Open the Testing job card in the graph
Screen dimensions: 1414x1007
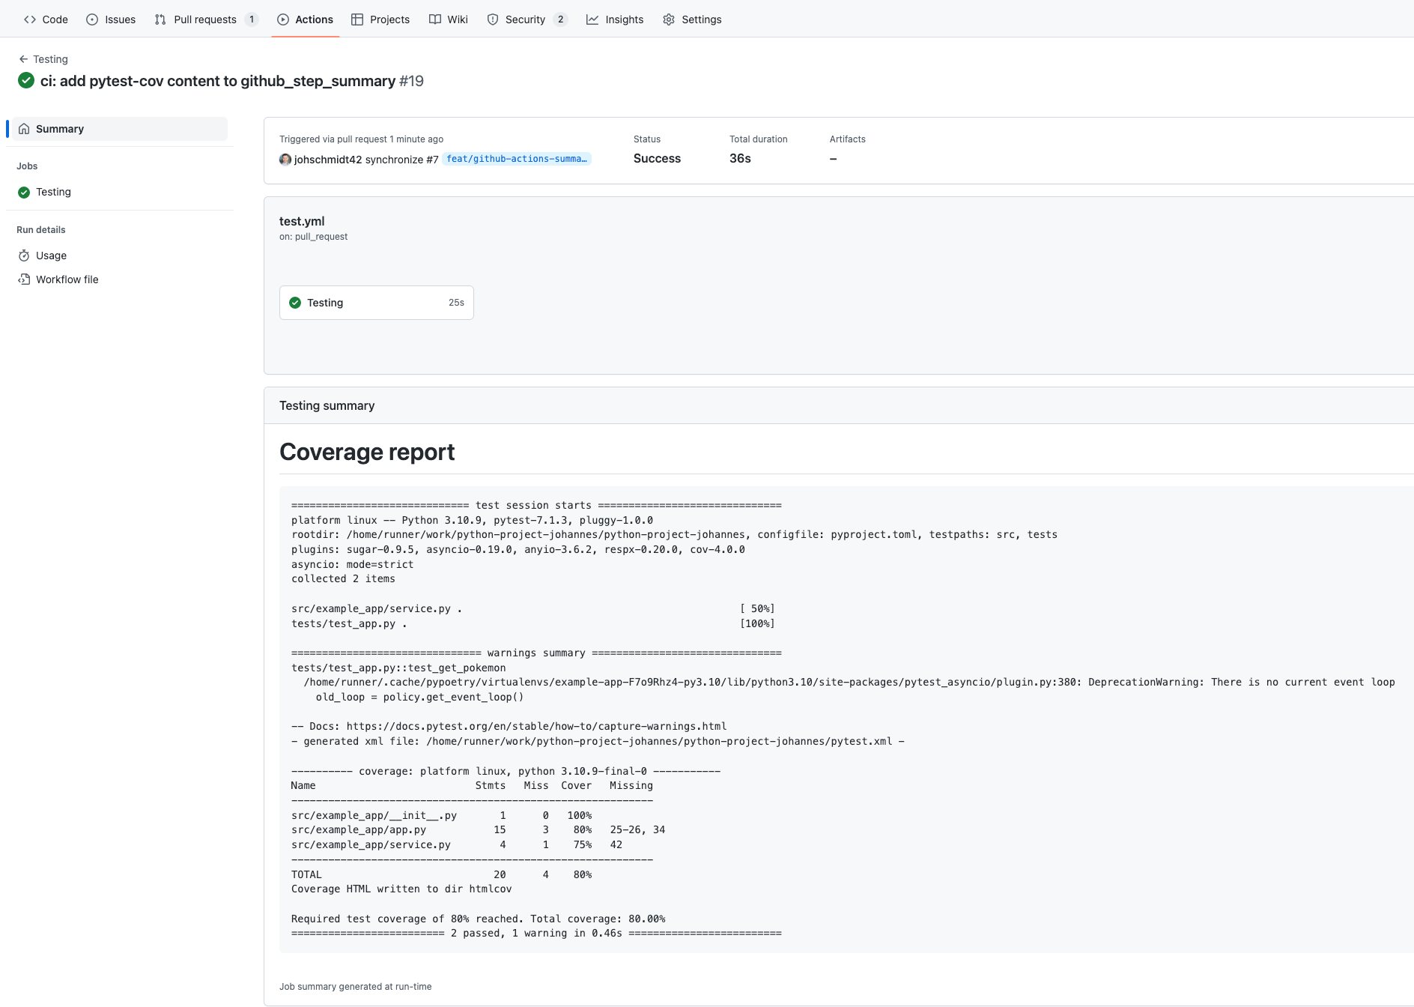click(x=377, y=303)
